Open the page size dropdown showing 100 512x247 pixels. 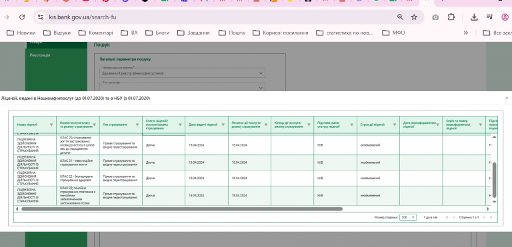[408, 217]
